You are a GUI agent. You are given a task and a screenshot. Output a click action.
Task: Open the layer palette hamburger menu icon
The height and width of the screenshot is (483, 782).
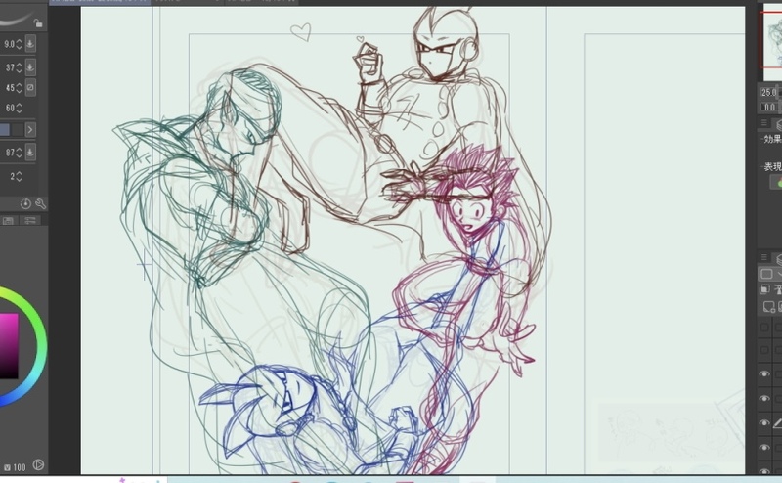(x=764, y=257)
